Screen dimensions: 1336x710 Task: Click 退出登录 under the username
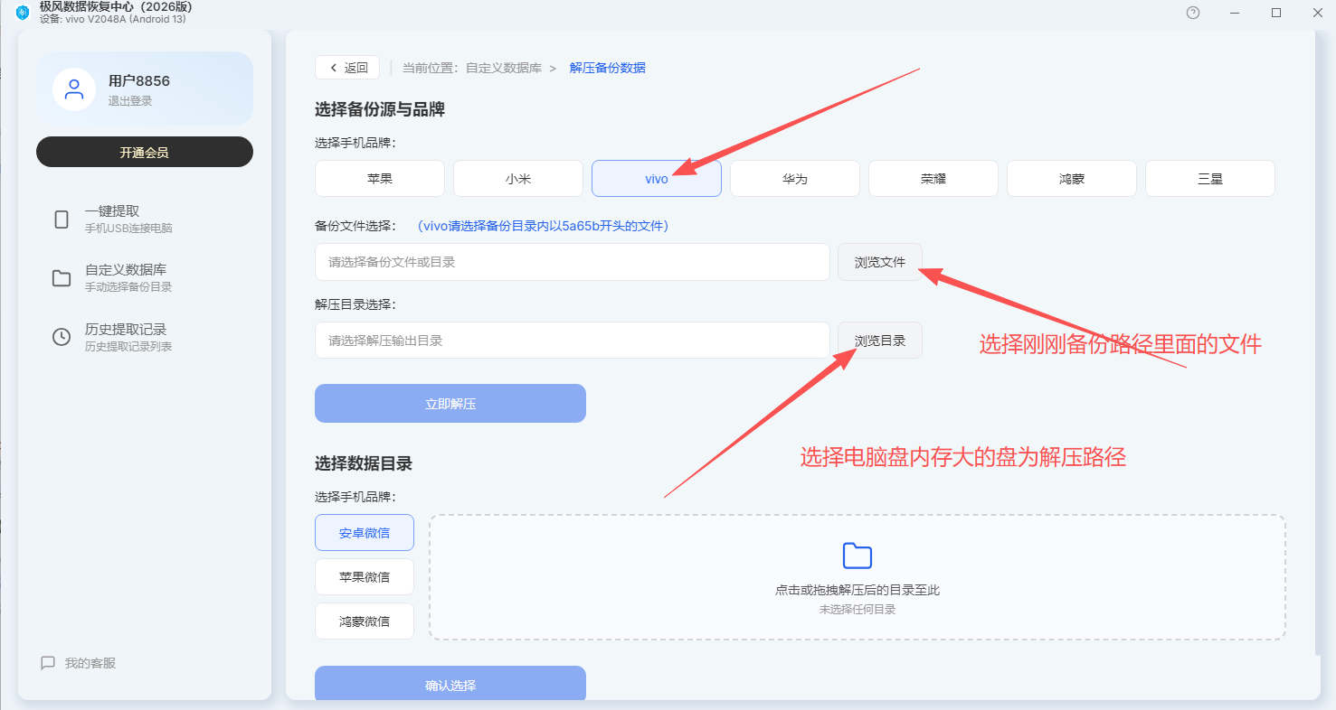pos(130,101)
